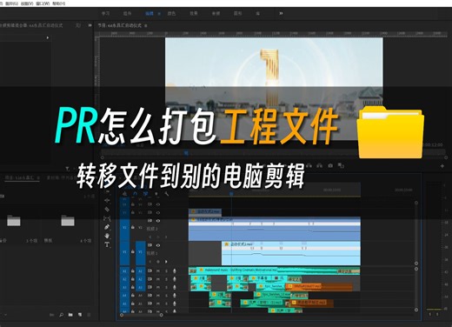Select the Razor tool

click(x=107, y=210)
